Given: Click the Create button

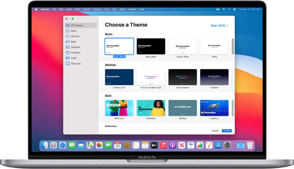Looking at the screenshot, I should [227, 131].
